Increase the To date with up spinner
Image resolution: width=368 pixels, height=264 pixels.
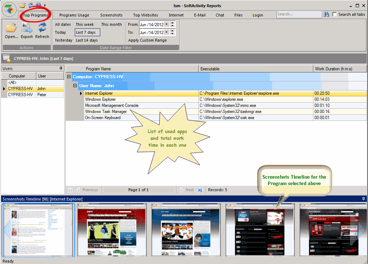click(172, 31)
